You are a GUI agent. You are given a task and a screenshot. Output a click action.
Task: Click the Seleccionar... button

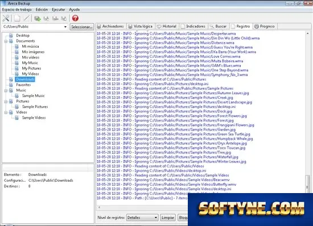[x=82, y=27]
